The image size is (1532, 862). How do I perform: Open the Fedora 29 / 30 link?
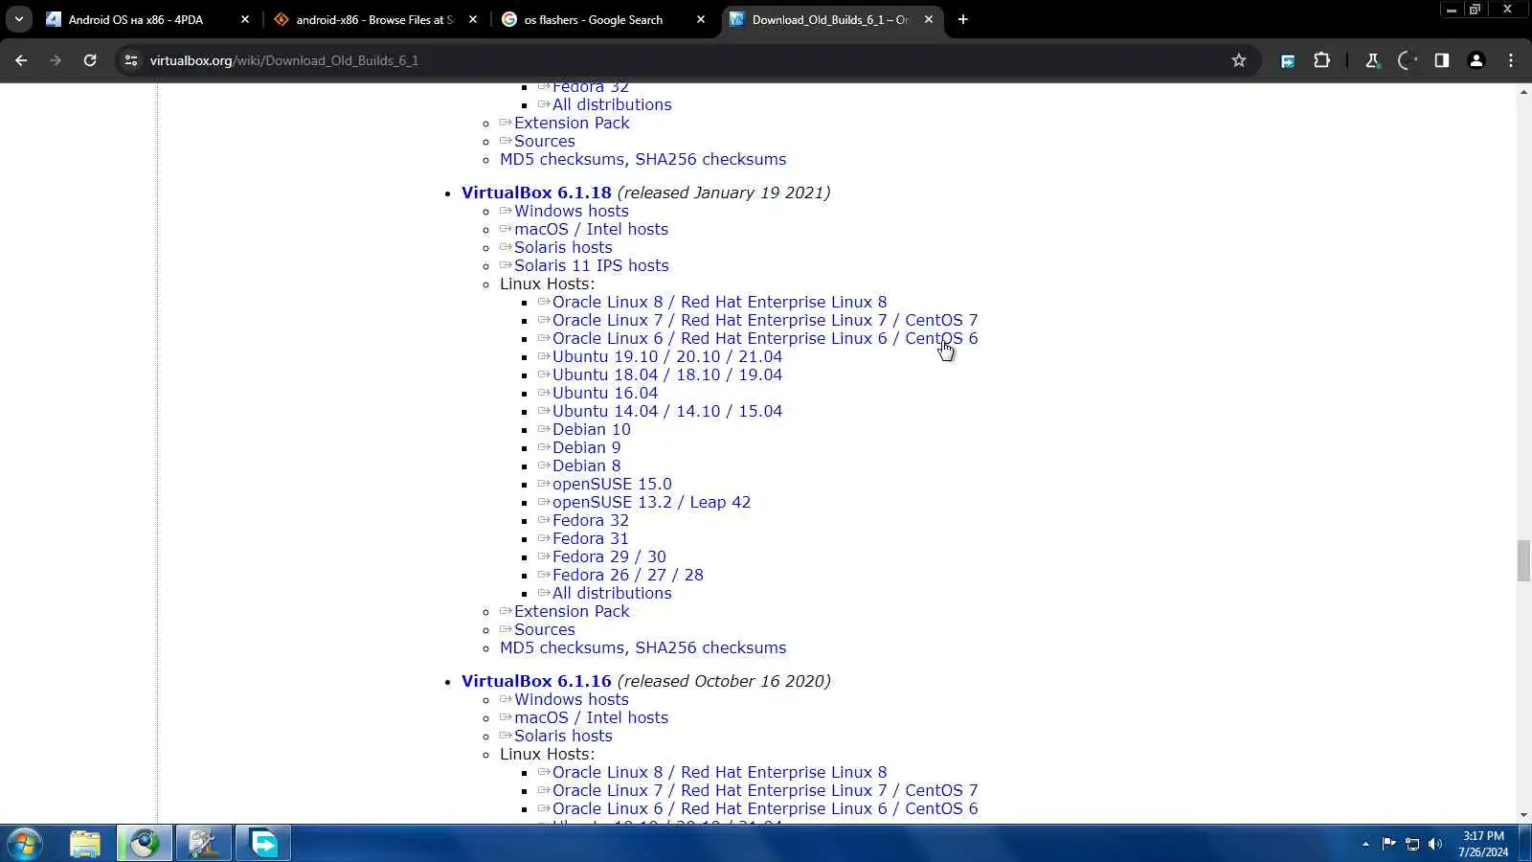coord(609,556)
